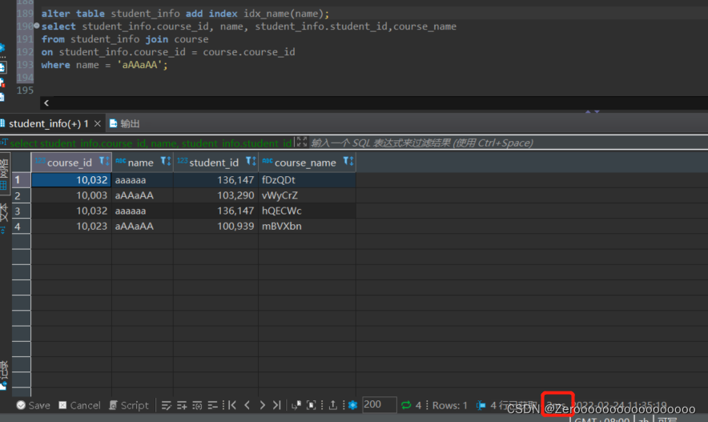Select the student_info(+) 1 results tab

[x=48, y=123]
